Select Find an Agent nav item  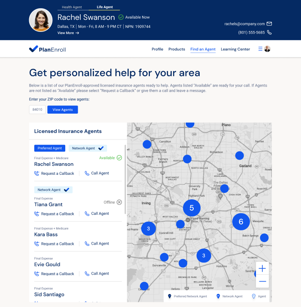pos(203,49)
